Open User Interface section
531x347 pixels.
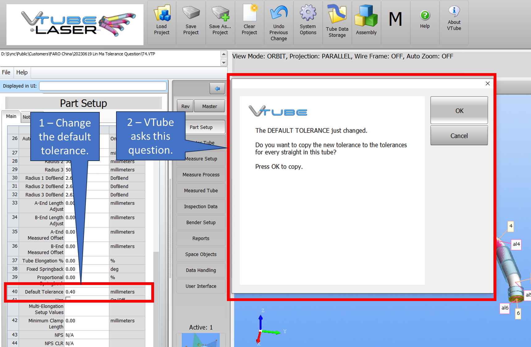tap(201, 286)
